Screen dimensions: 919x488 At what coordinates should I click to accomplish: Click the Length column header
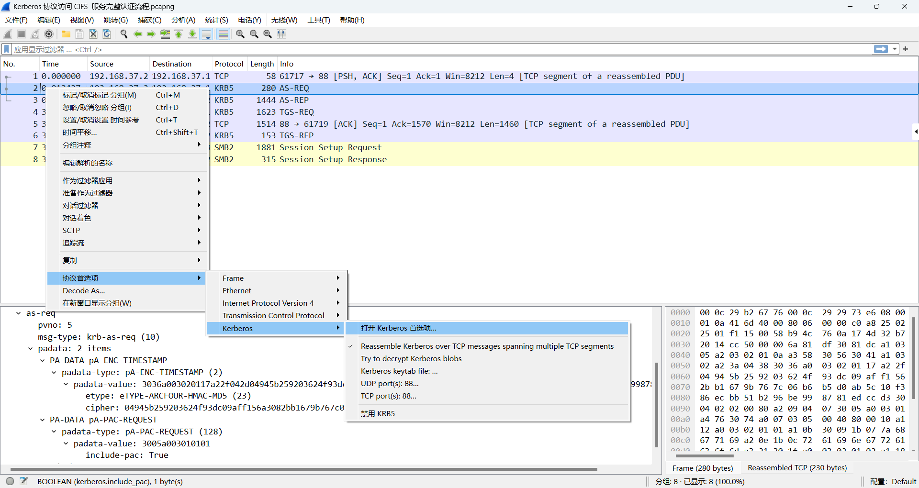262,64
